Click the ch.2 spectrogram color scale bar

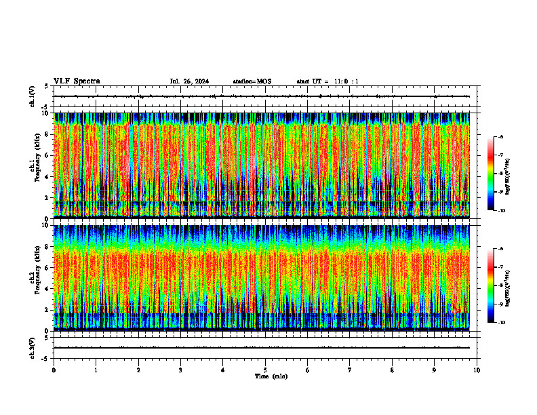490,285
